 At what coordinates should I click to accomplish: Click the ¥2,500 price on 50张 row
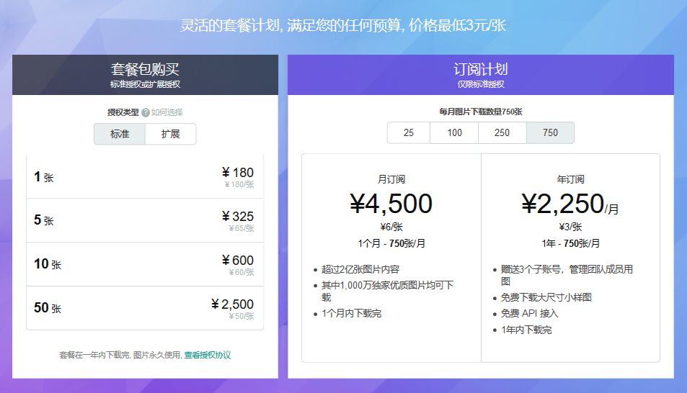232,304
